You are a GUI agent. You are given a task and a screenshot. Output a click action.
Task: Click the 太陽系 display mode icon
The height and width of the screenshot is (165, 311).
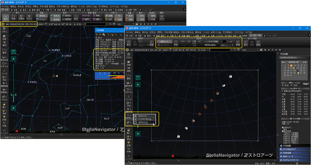pyautogui.click(x=21, y=17)
